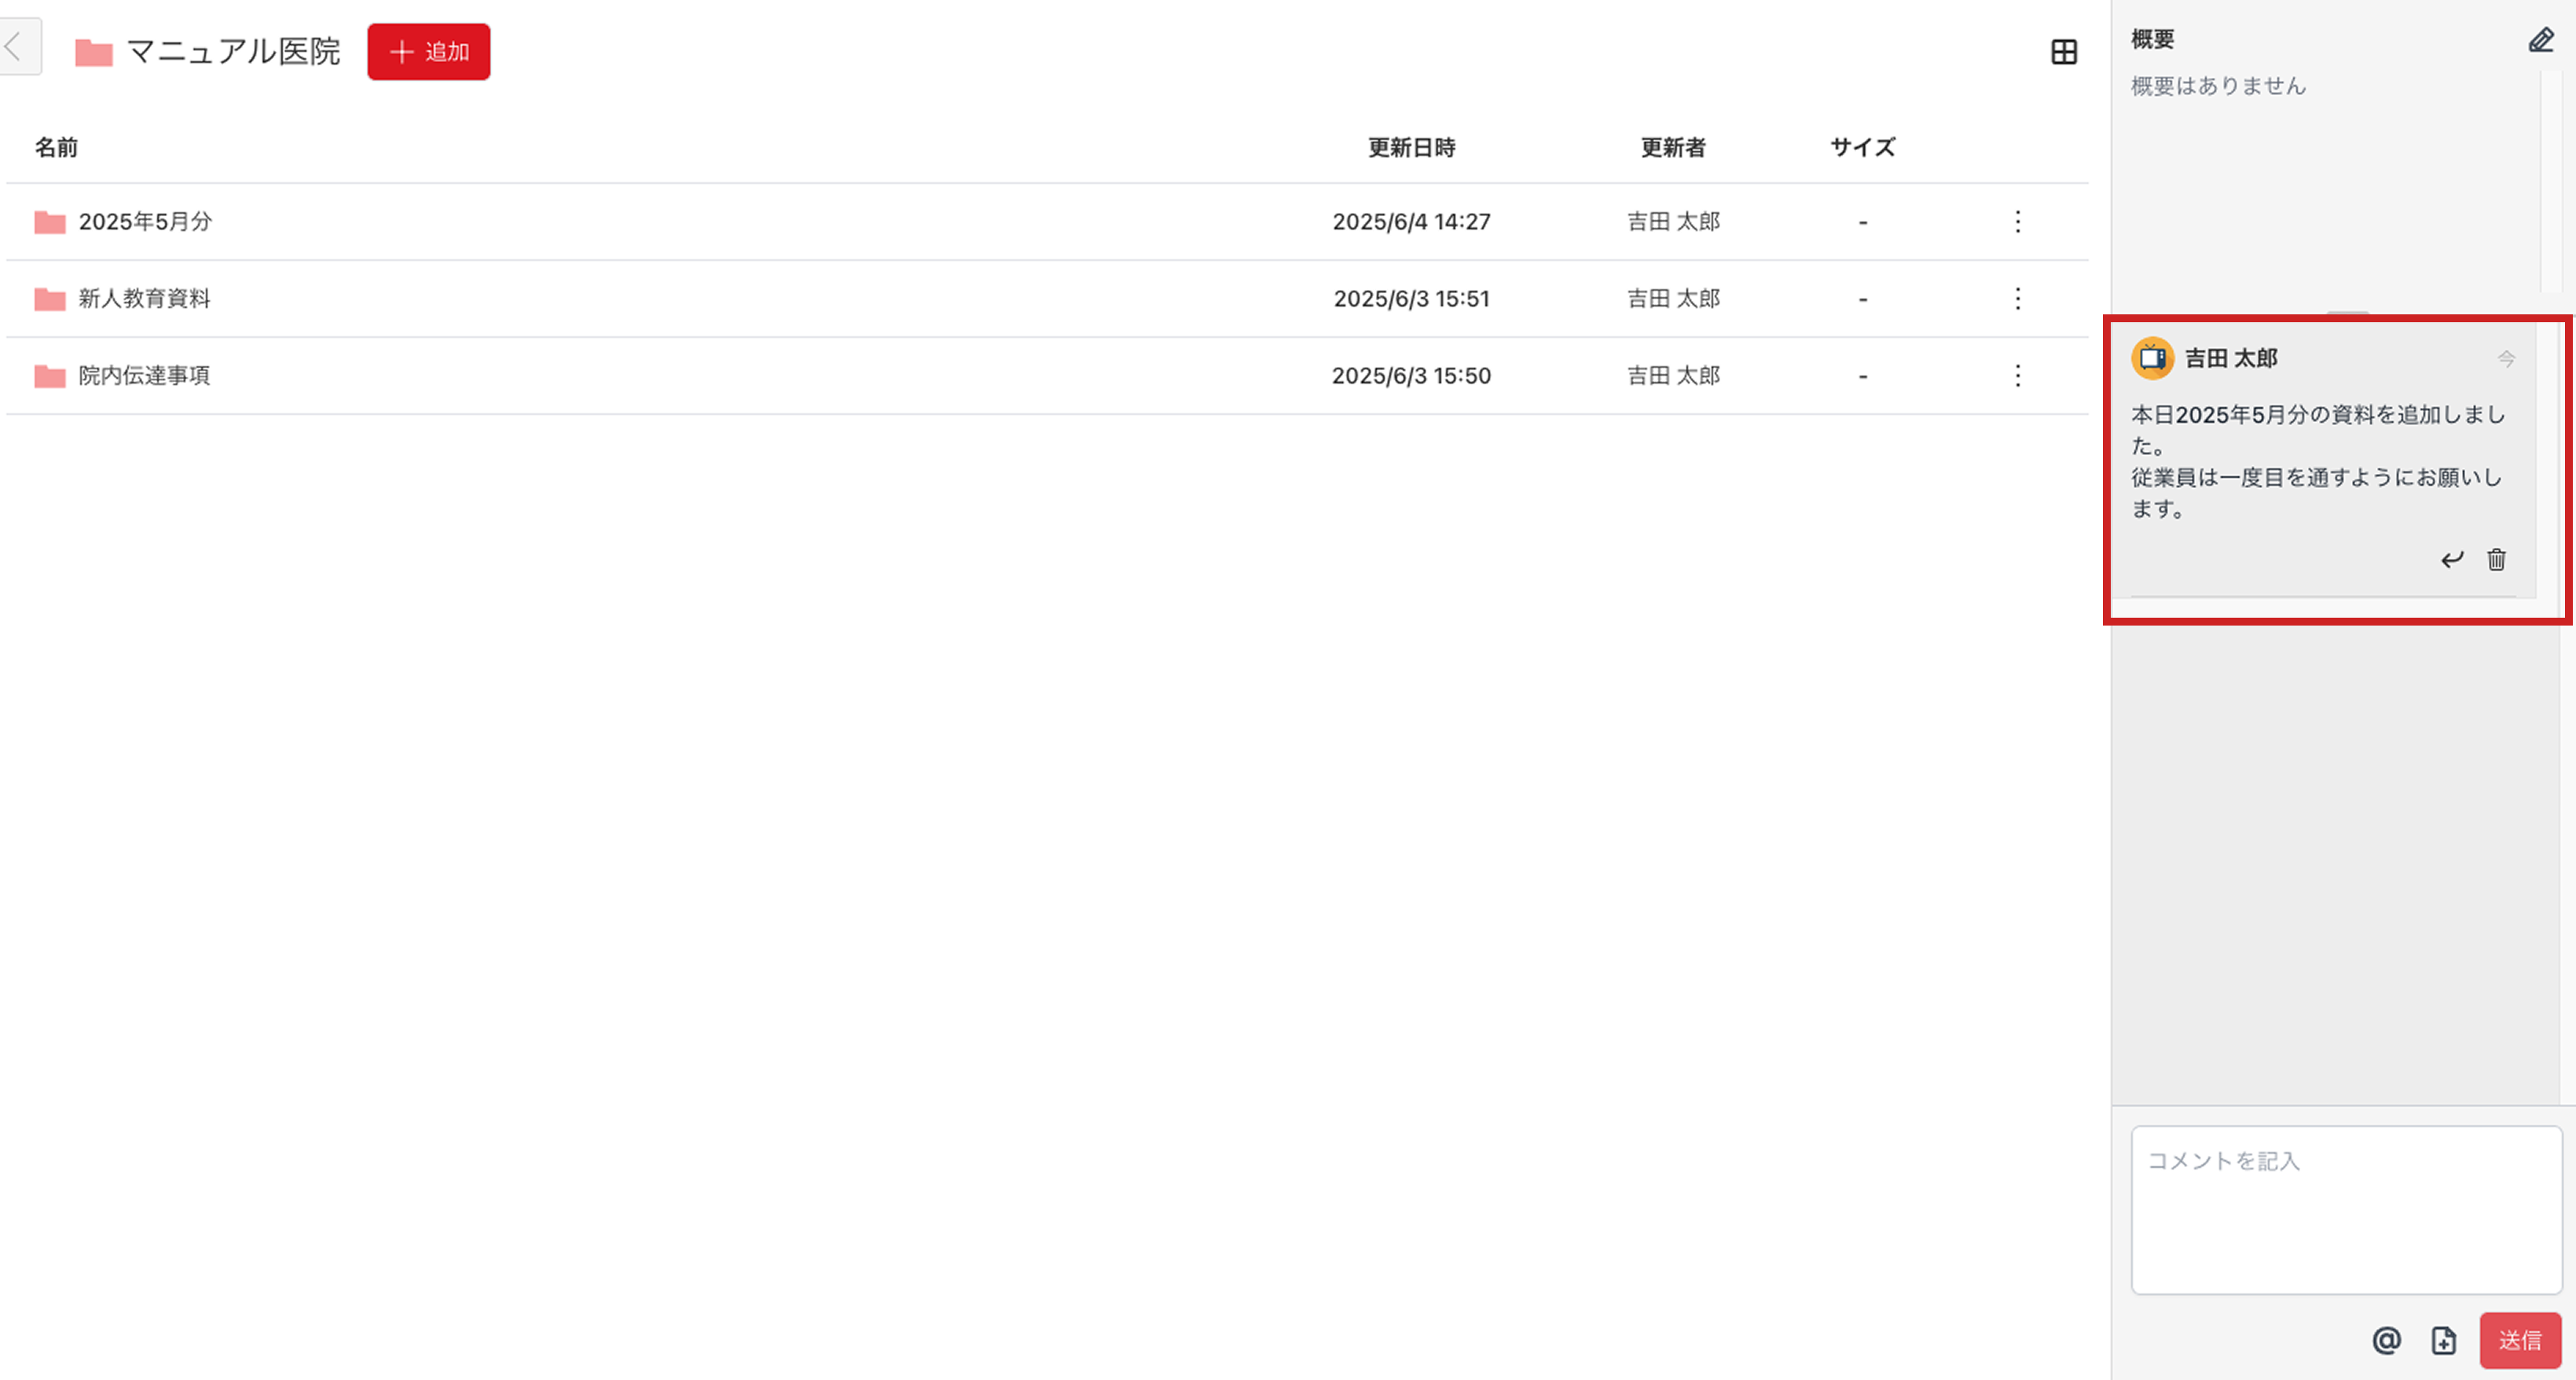Click 吉田 太郎 in 院内伝達事項 row
The height and width of the screenshot is (1380, 2576).
click(1673, 375)
